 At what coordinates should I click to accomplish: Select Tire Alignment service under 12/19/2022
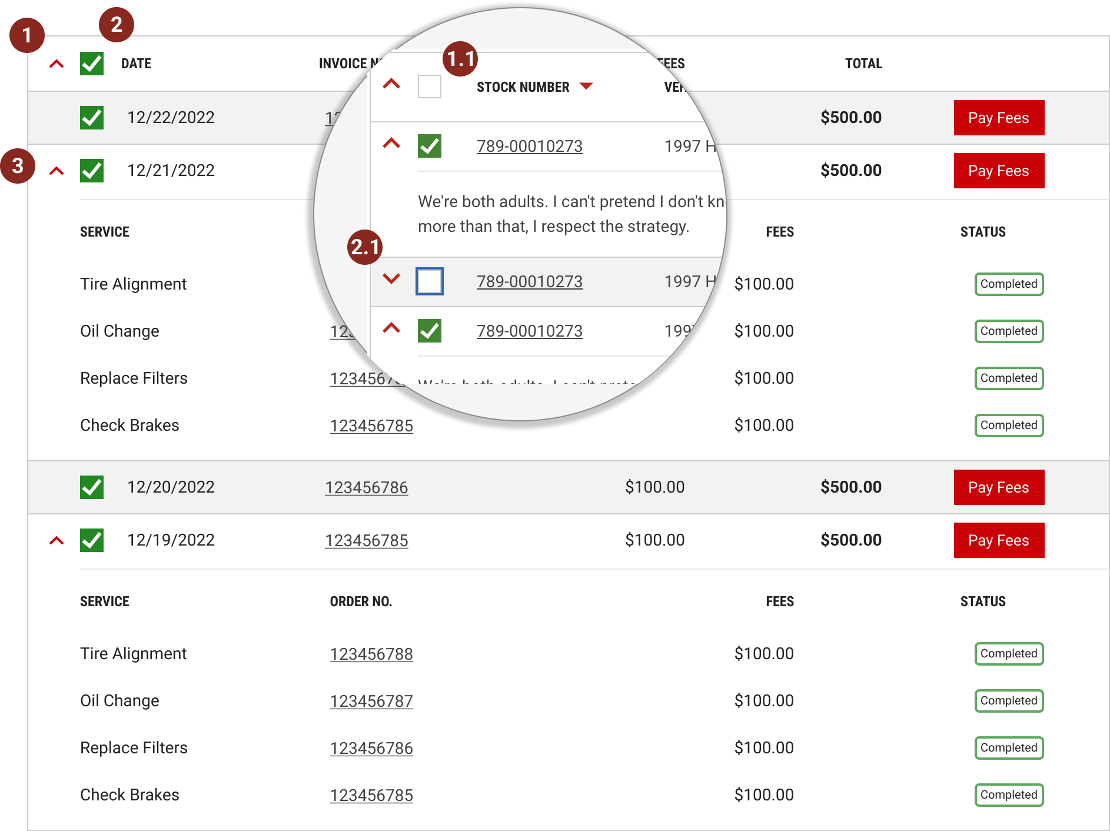[x=133, y=654]
